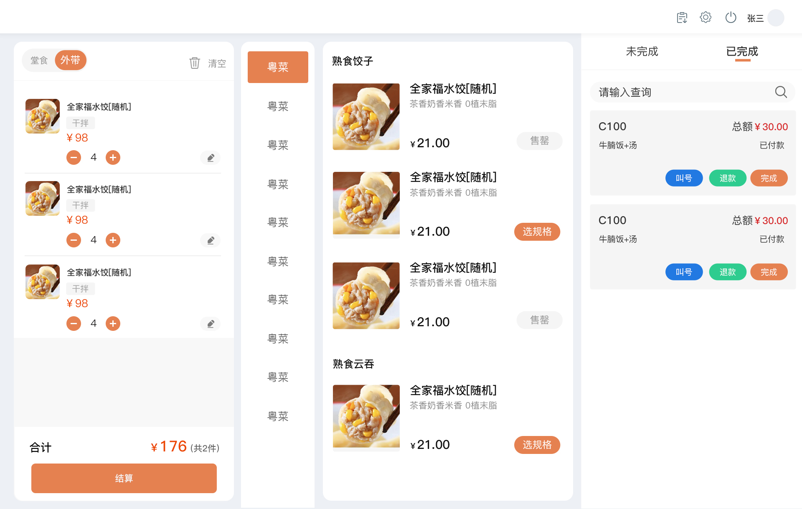This screenshot has width=802, height=509.
Task: Open 选规格 under 熟食云吞 section
Action: click(537, 445)
